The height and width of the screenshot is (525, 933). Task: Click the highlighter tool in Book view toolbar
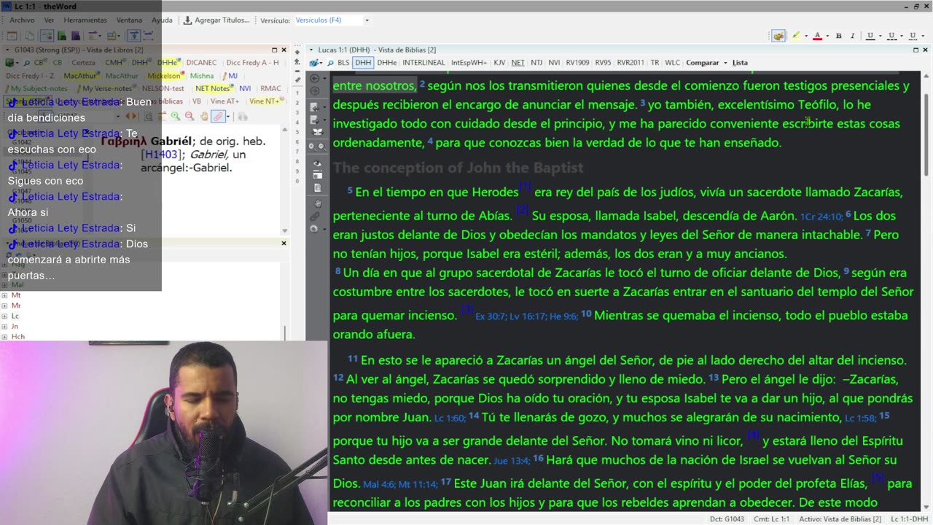tap(217, 117)
